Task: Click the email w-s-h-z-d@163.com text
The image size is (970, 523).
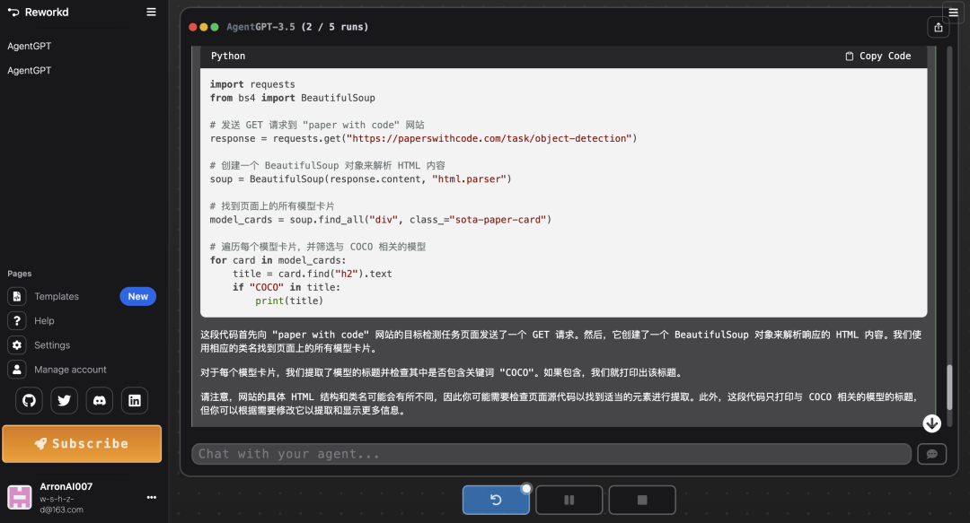Action: (x=61, y=504)
